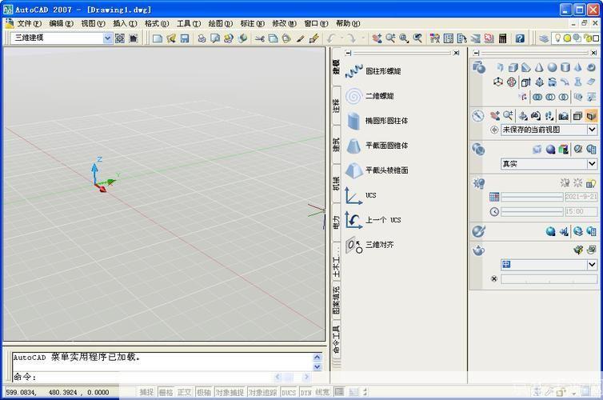
Task: Select the Cylinder solid icon in dashboard
Action: [x=565, y=68]
